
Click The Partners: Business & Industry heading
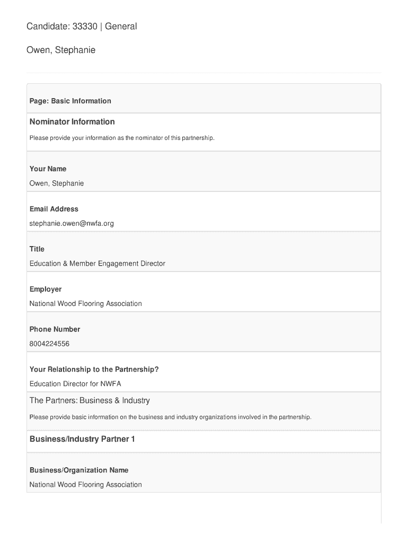tap(90, 400)
